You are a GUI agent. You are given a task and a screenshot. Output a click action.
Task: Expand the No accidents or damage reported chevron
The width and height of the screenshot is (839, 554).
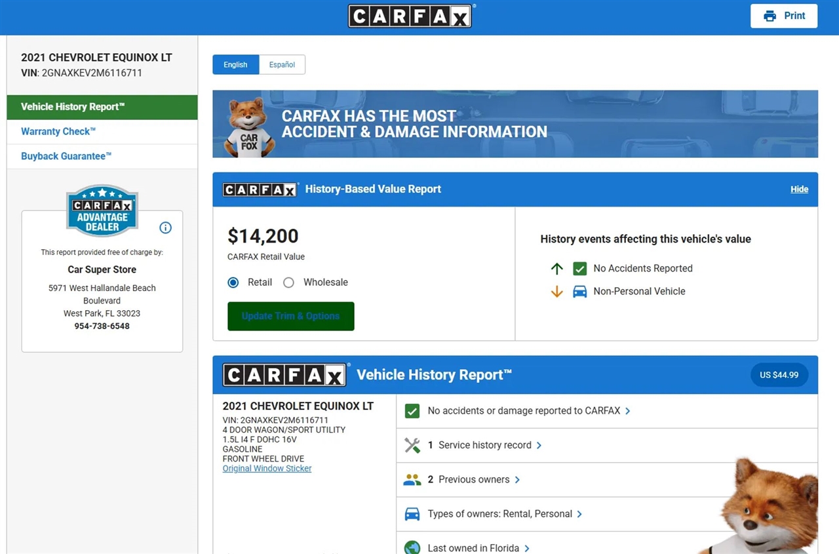tap(628, 411)
